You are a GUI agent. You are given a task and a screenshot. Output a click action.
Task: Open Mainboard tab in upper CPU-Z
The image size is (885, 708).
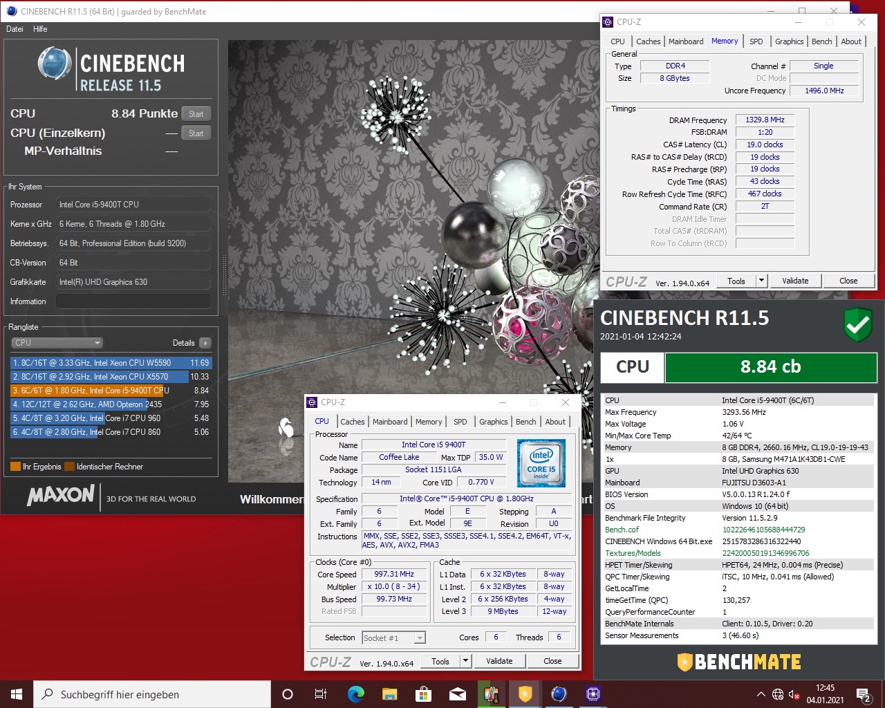pos(686,41)
